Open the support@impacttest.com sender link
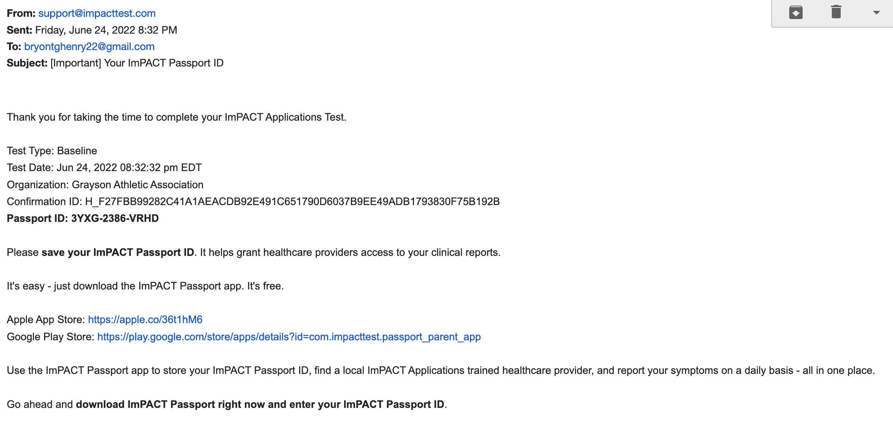893x443 pixels. [x=97, y=13]
